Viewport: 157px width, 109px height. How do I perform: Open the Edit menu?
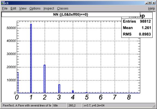click(13, 8)
